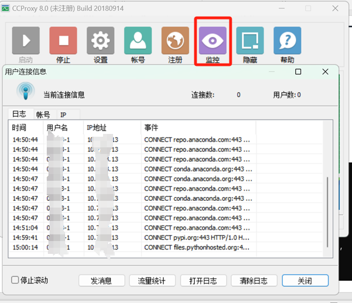
Task: Click the CONNECT files.pythonhosted.org event
Action: point(197,247)
